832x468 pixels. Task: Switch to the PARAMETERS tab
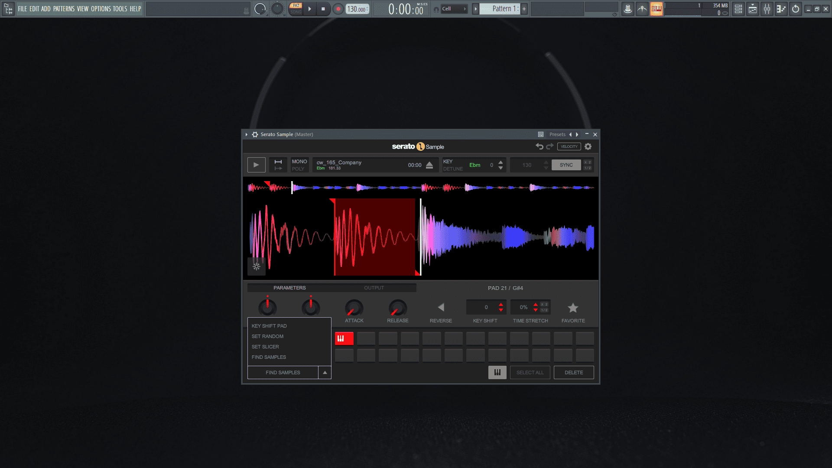click(x=289, y=288)
